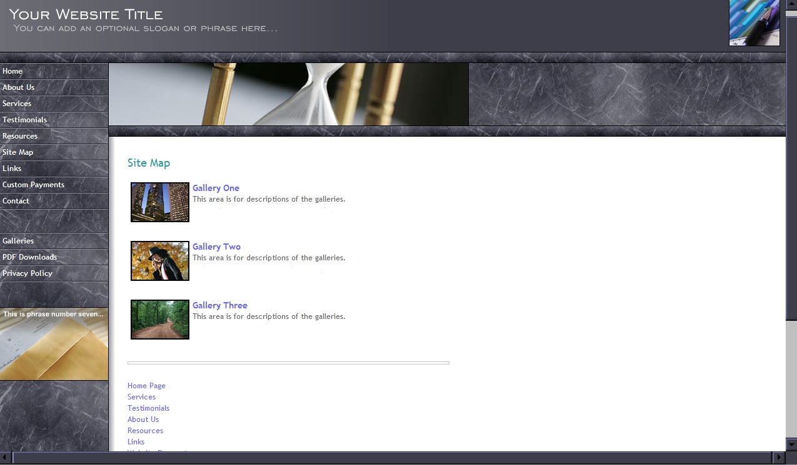Viewport: 797px width, 465px height.
Task: Click the logo image in the header corner
Action: pos(754,23)
